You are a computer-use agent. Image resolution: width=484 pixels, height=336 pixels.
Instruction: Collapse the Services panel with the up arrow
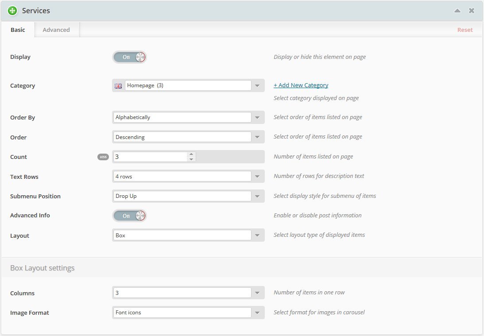point(457,11)
